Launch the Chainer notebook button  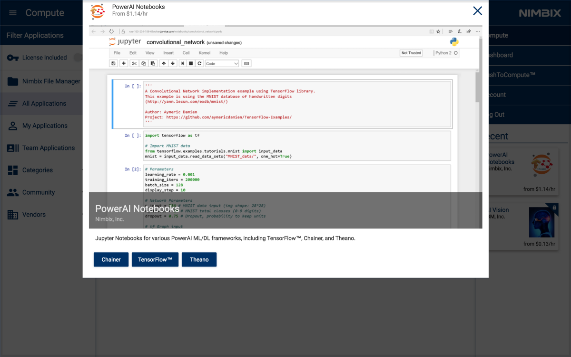tap(111, 259)
